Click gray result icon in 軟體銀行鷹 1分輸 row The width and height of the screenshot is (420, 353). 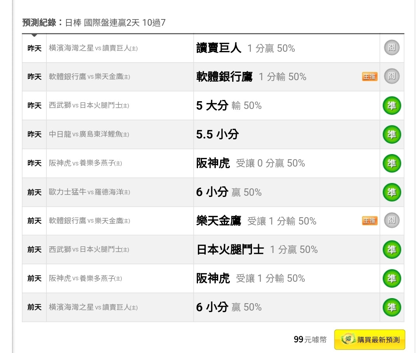click(x=392, y=76)
